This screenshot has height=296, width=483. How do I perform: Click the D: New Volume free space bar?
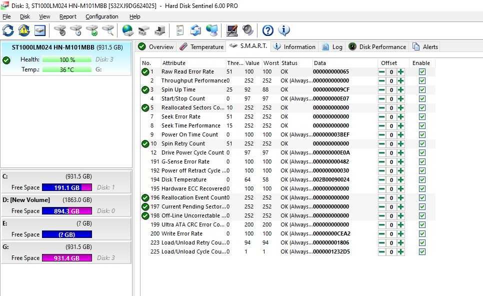pyautogui.click(x=67, y=211)
